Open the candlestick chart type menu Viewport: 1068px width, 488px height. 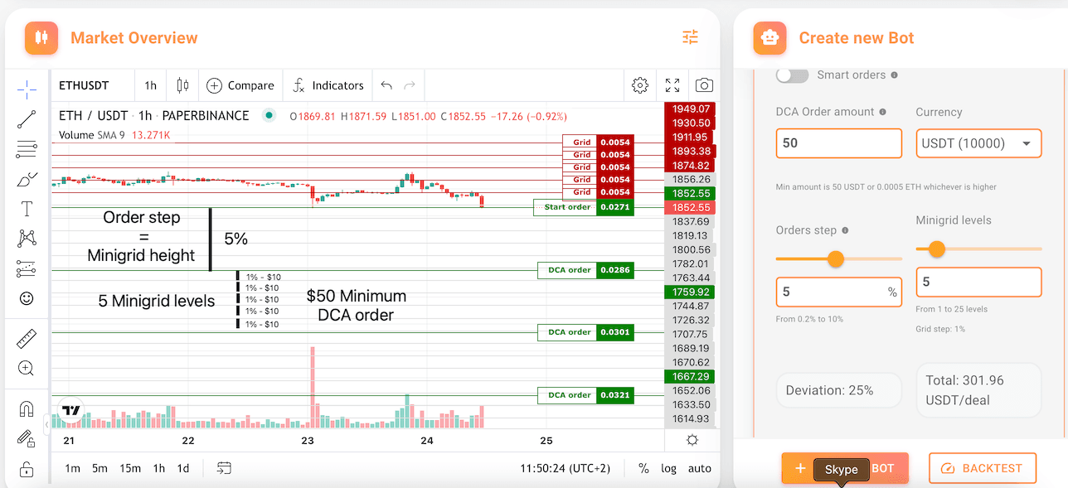(182, 85)
